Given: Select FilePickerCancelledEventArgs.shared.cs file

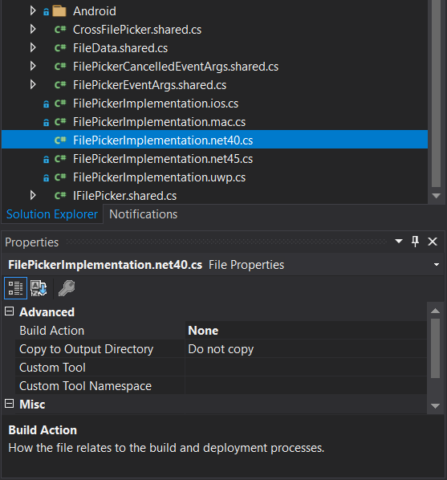Looking at the screenshot, I should pyautogui.click(x=176, y=67).
